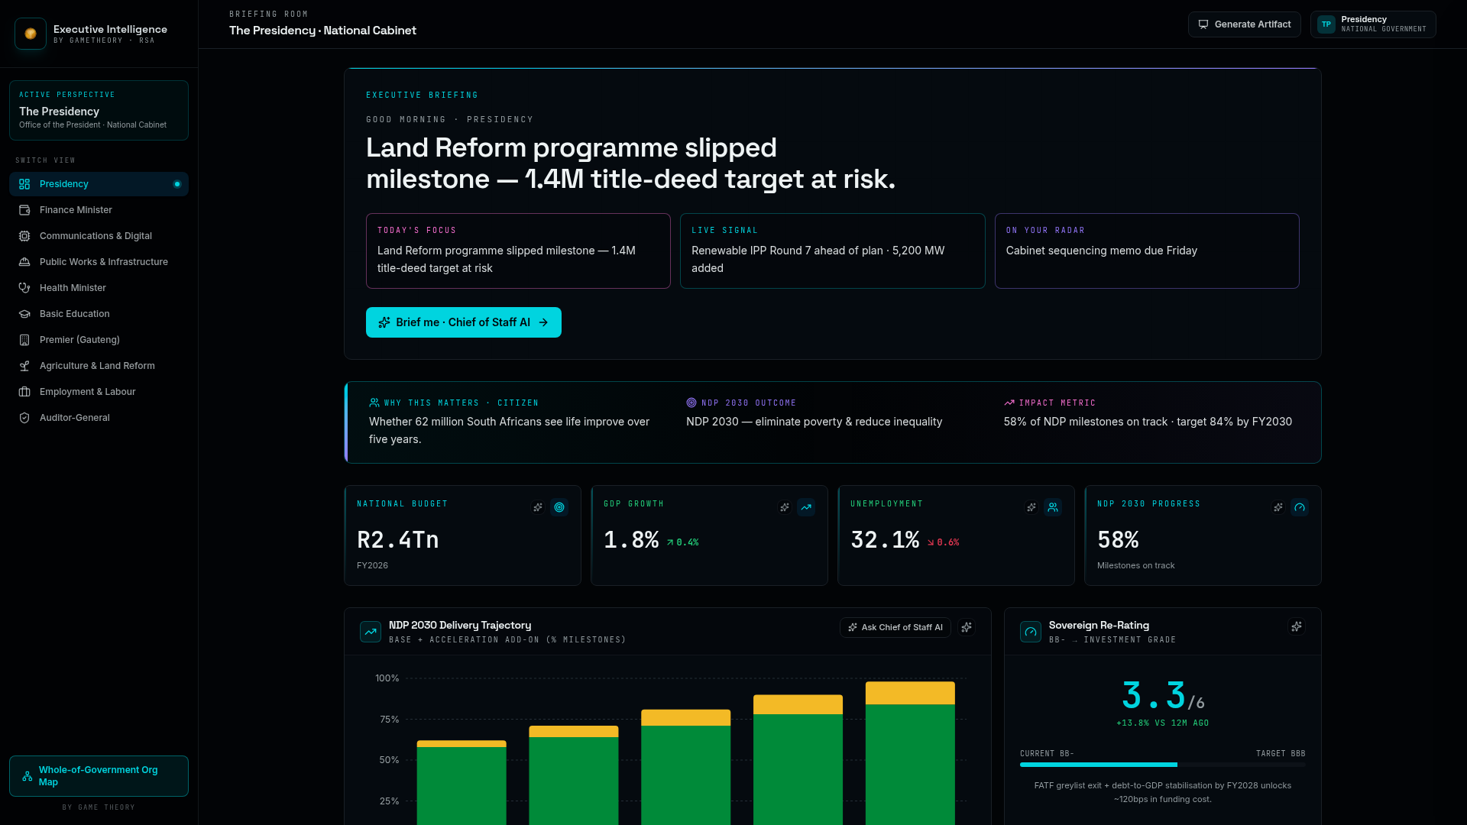Open Whole-of-Government Org Map
Viewport: 1467px width, 825px height.
point(99,776)
